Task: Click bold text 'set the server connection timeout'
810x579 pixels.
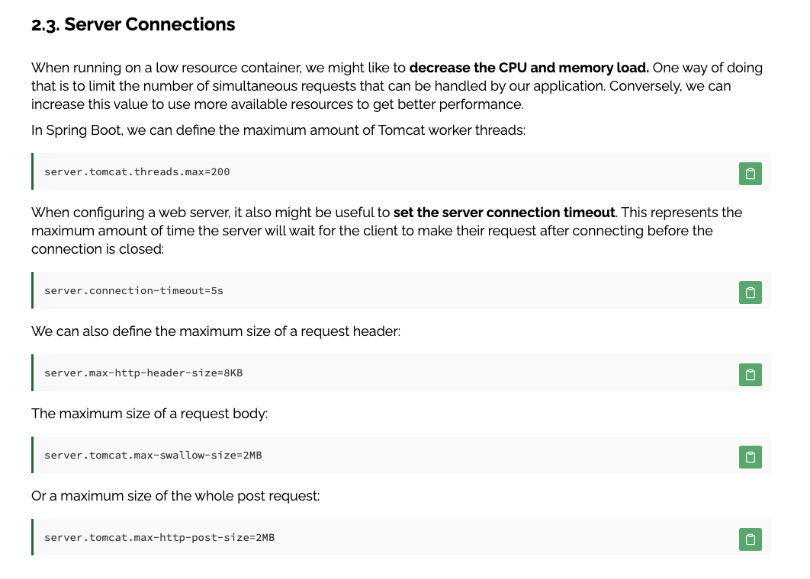Action: (x=504, y=213)
